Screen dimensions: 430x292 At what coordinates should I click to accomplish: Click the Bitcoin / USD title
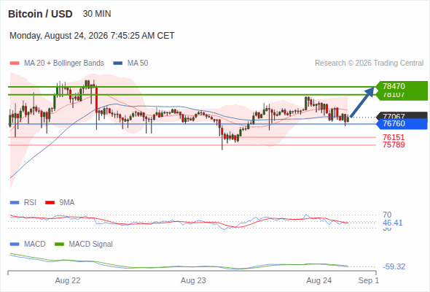coord(40,14)
